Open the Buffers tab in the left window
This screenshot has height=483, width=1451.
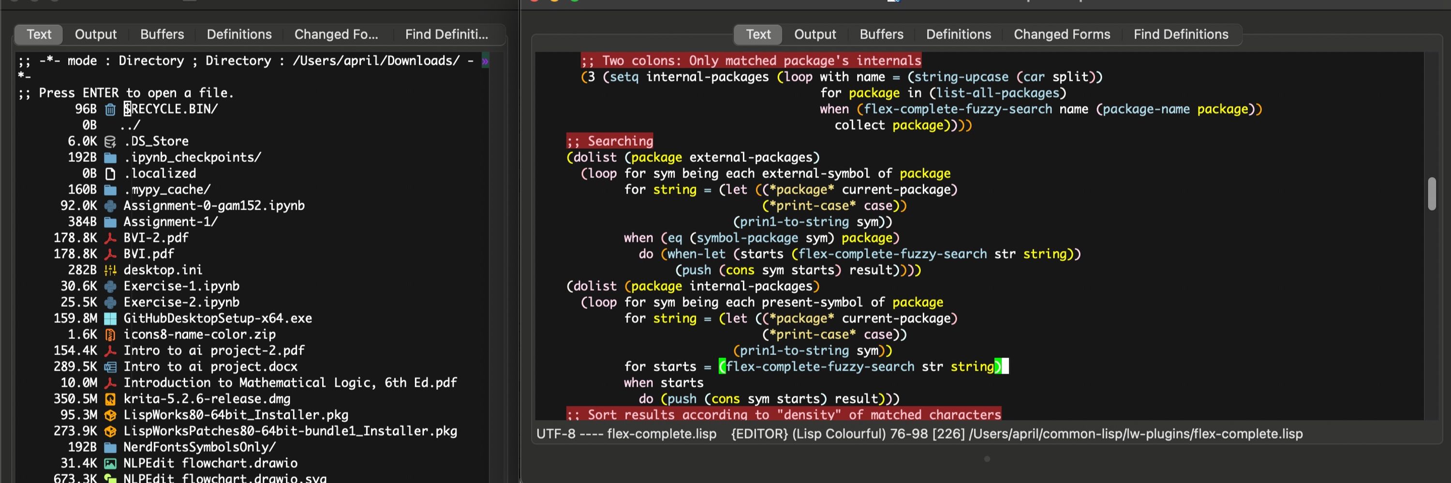coord(162,34)
